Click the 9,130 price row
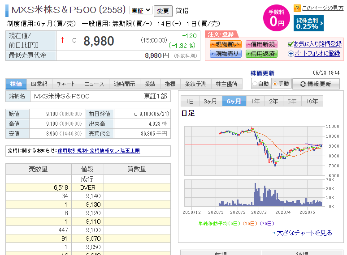The width and height of the screenshot is (347, 255). tap(88, 204)
